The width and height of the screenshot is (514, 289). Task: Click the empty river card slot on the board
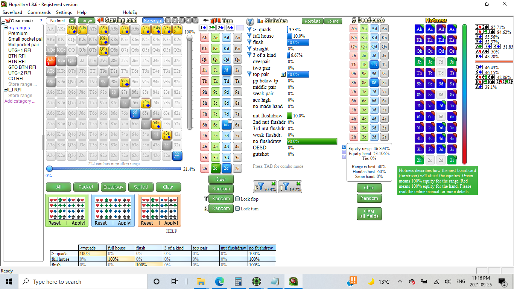point(240,28)
